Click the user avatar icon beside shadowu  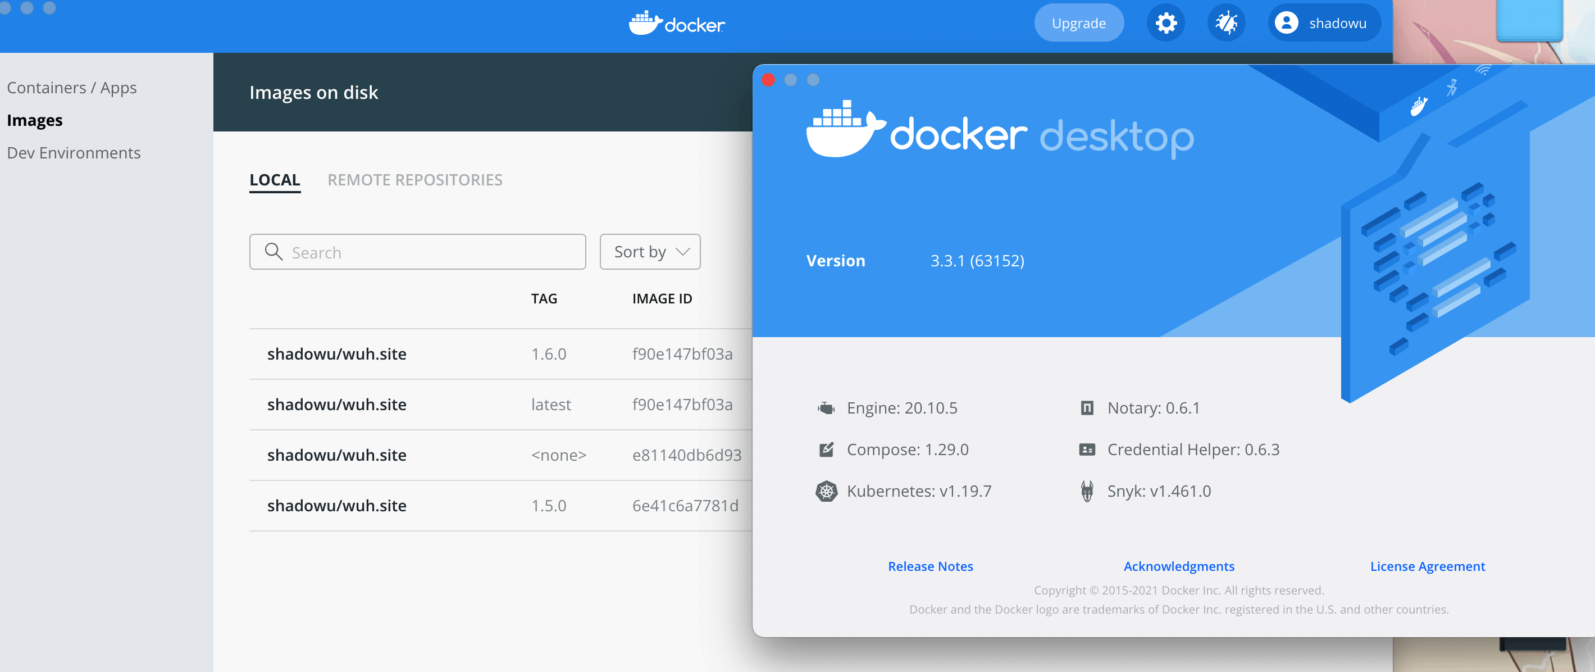click(x=1287, y=23)
